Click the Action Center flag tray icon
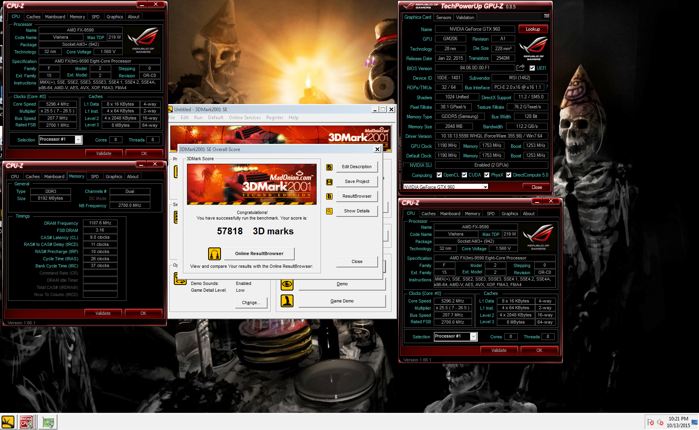The height and width of the screenshot is (430, 699). click(x=651, y=422)
